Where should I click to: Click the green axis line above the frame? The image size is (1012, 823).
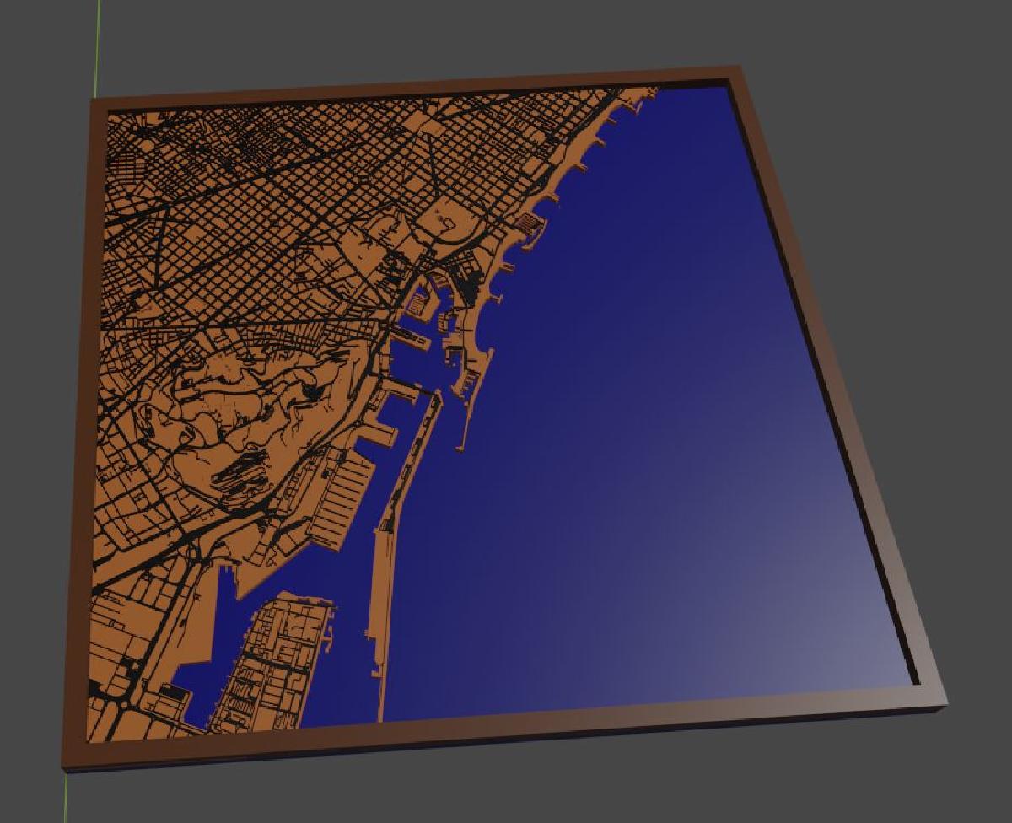[x=98, y=42]
